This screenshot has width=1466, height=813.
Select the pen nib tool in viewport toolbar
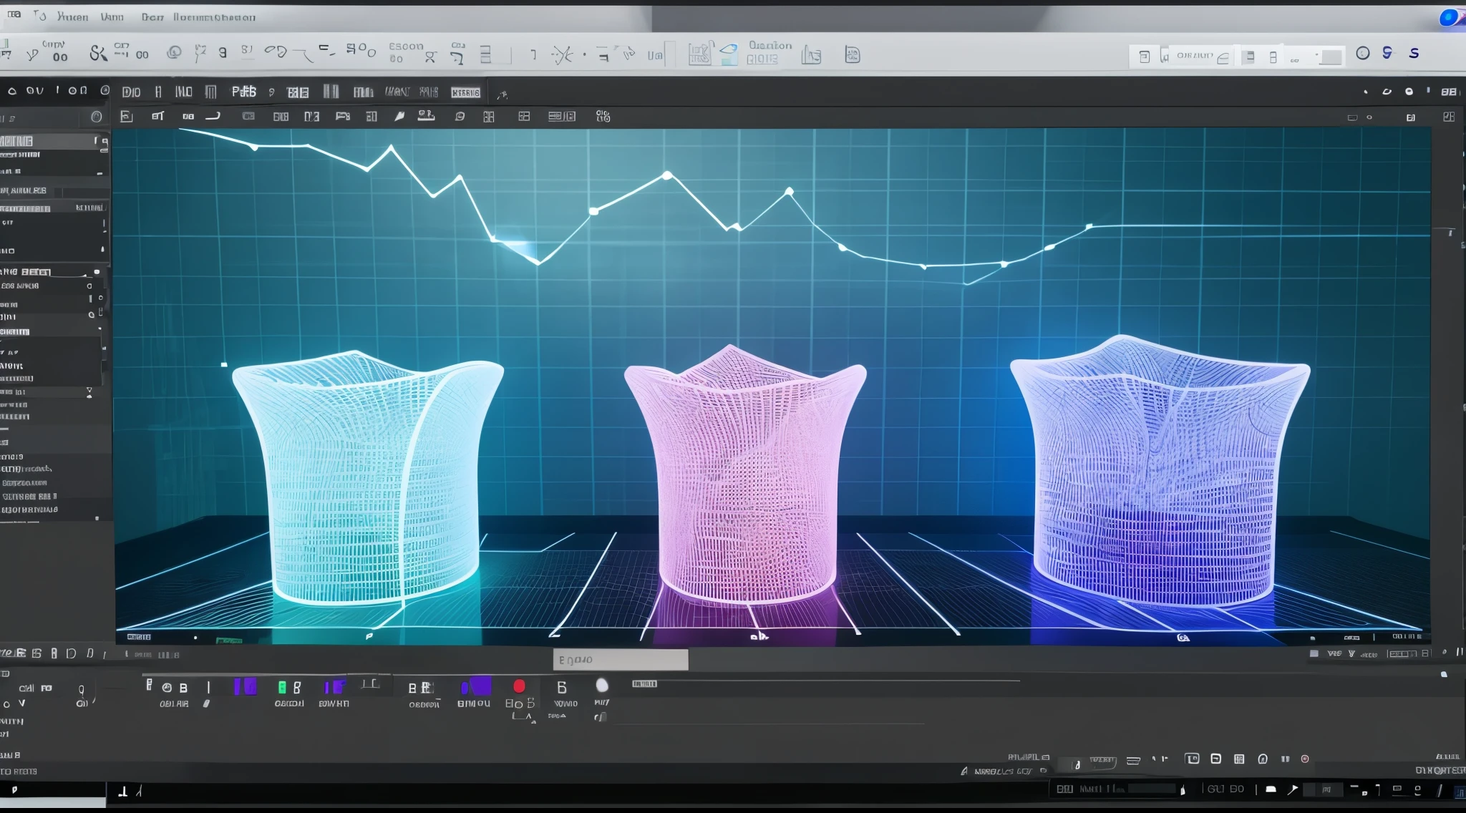399,116
